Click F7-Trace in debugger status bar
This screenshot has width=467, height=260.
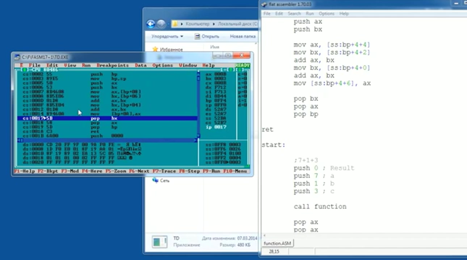164,171
